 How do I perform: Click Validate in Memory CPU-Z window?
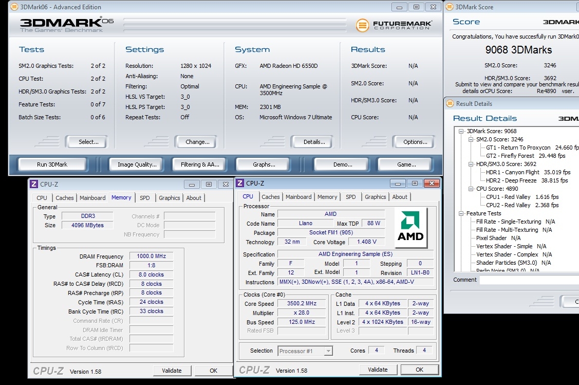click(x=172, y=371)
